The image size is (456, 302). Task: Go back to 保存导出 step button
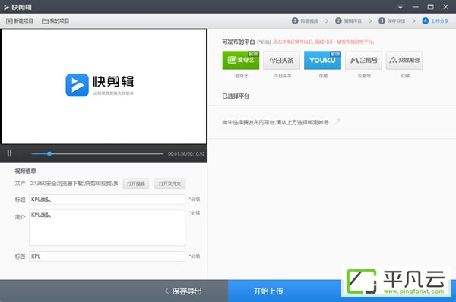click(x=183, y=291)
